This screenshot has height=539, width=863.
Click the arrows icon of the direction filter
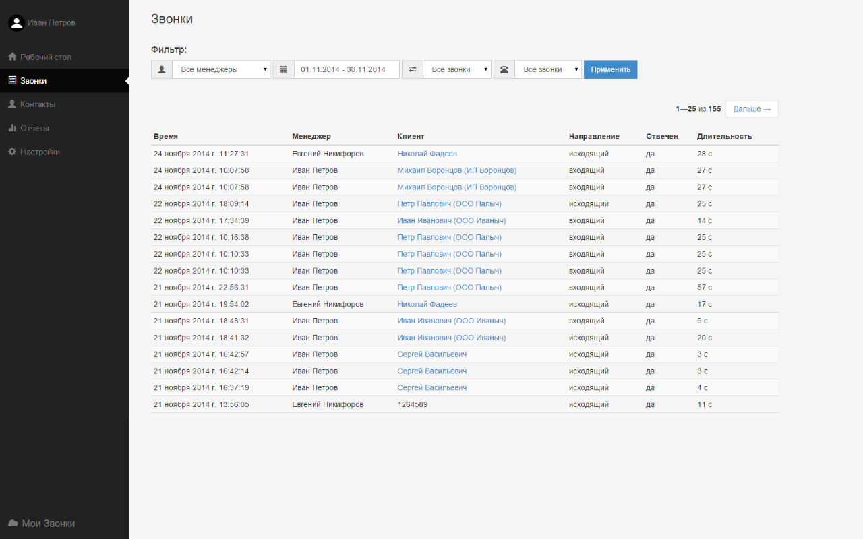click(413, 69)
